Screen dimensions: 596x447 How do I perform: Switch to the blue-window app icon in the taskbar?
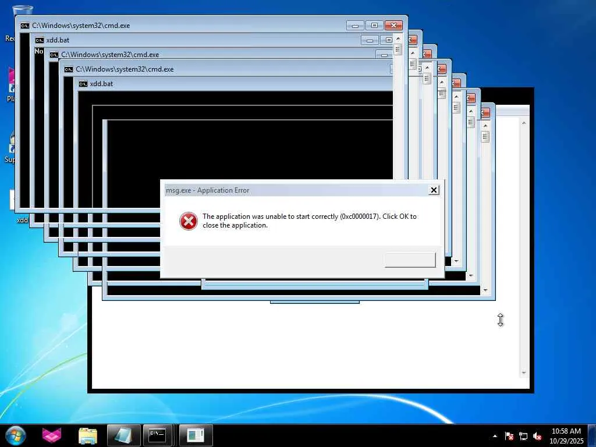196,435
